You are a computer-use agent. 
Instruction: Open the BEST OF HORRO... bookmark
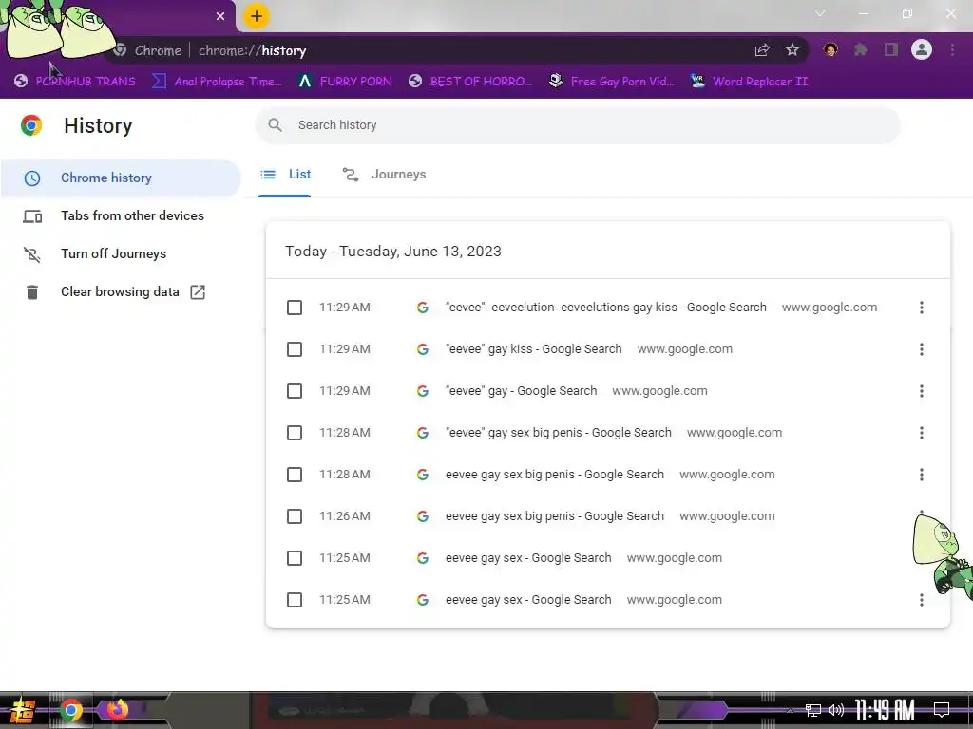tap(470, 82)
